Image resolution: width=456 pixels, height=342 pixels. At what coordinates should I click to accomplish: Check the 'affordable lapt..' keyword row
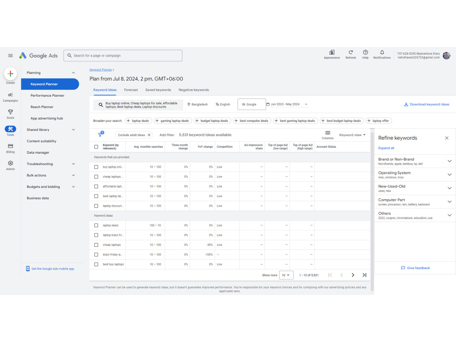pyautogui.click(x=96, y=187)
